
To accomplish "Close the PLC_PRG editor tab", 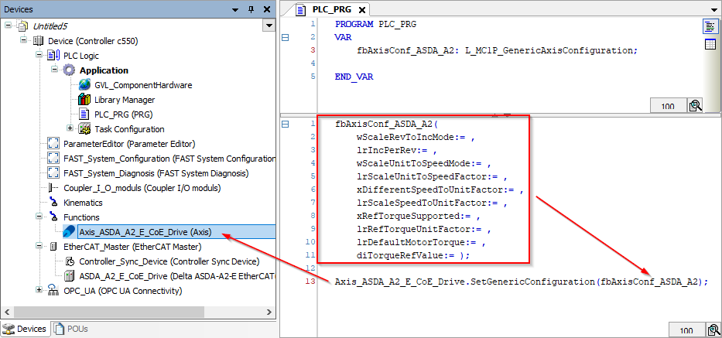I will [x=362, y=10].
